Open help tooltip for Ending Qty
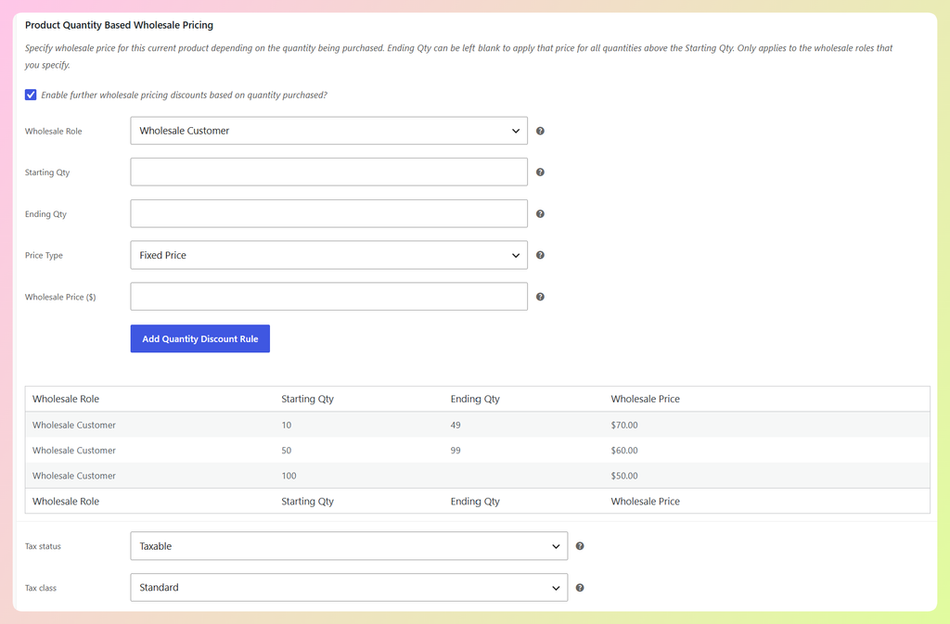The image size is (950, 624). tap(540, 213)
